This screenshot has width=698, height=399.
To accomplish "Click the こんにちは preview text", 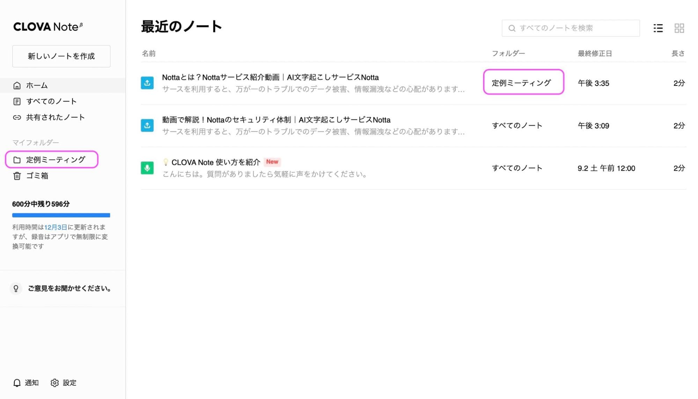I will click(x=266, y=174).
